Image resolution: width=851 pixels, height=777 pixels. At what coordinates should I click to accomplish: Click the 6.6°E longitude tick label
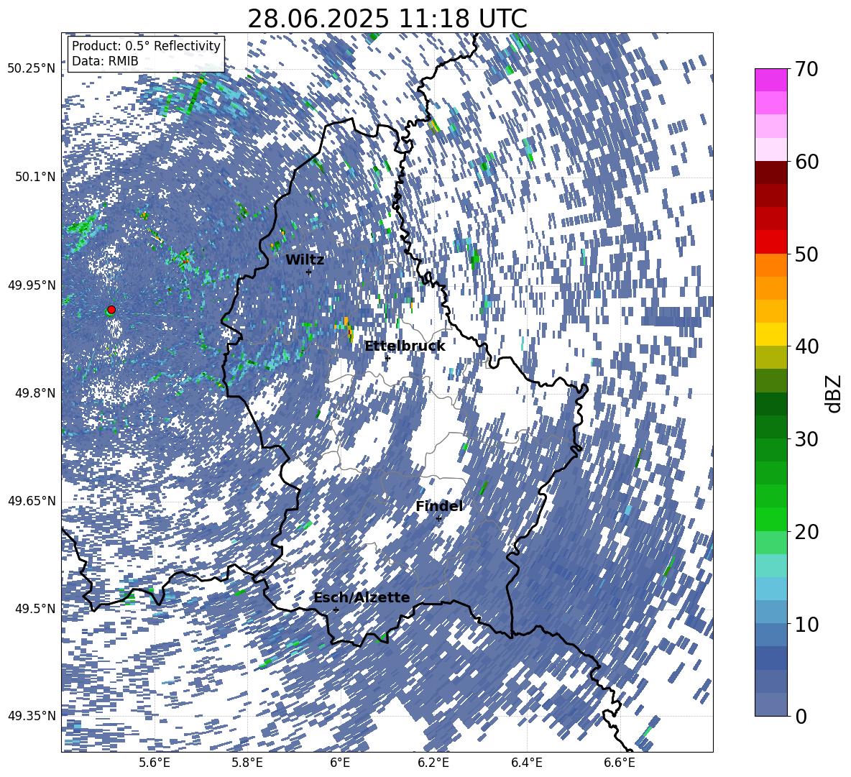click(620, 763)
